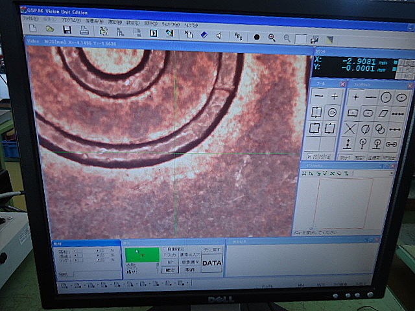Choose circle-to-circle distance function icon
Viewport: 415px width, 311px height.
[x=392, y=144]
